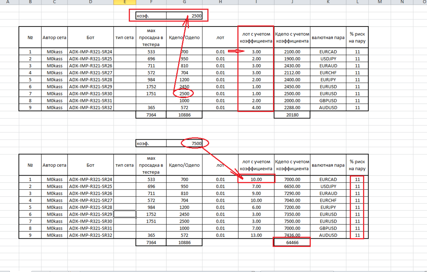
Task: Select the 2450.00 cell
Action: [x=292, y=87]
